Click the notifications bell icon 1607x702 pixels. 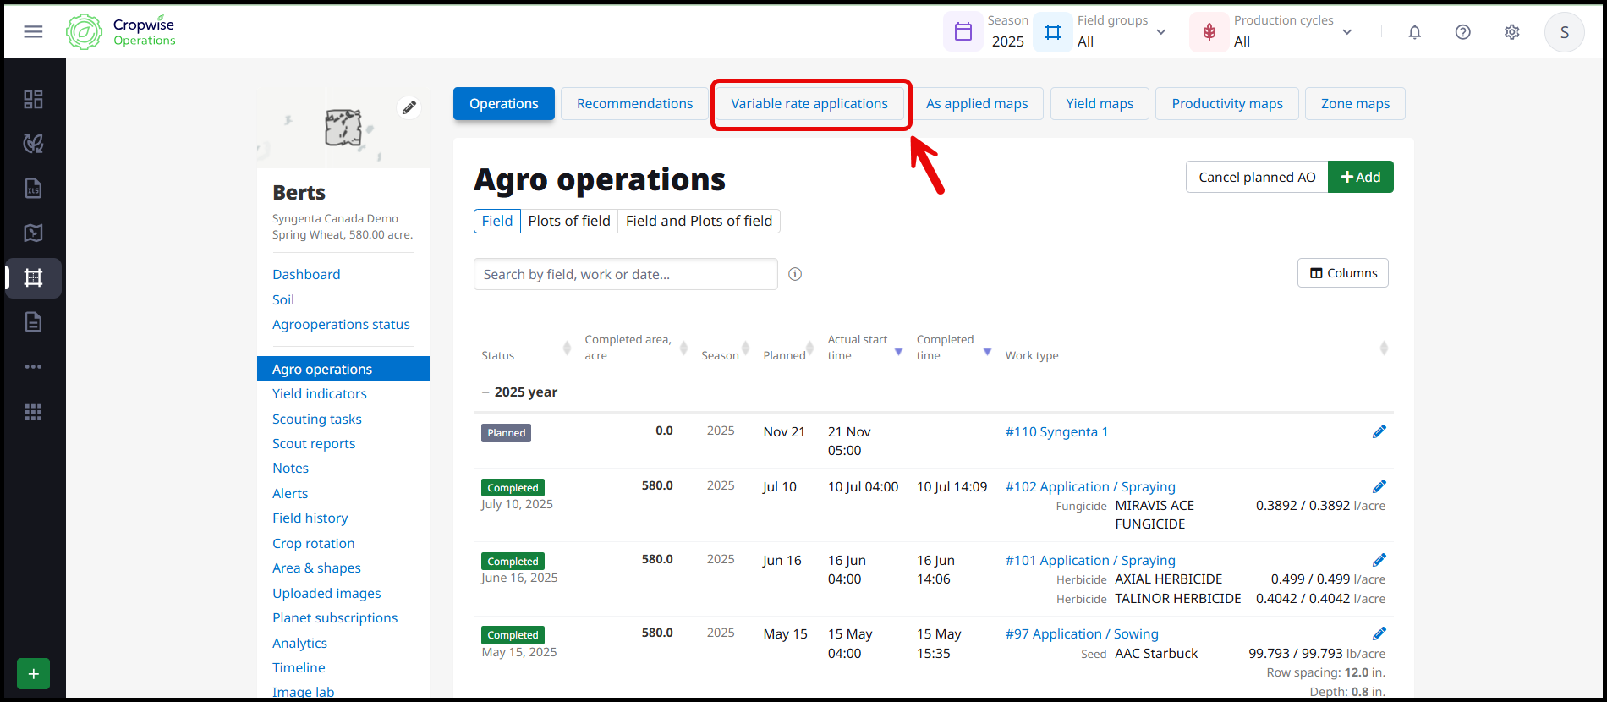coord(1414,32)
